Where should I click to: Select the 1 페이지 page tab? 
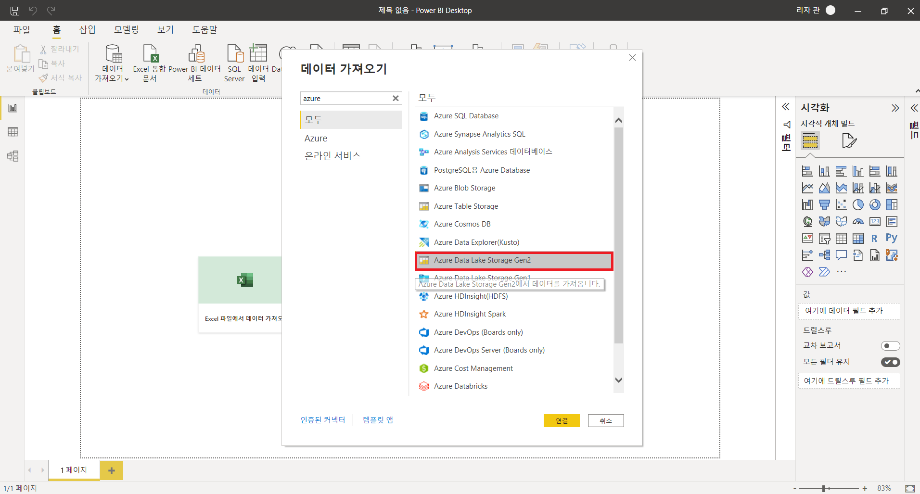(74, 470)
